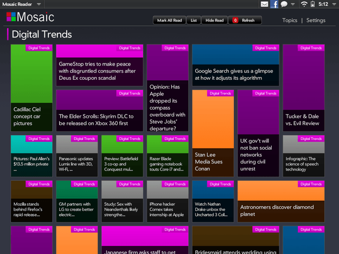This screenshot has width=339, height=254.
Task: Click Digital Trends tag on GameStop tile
Action: click(130, 48)
